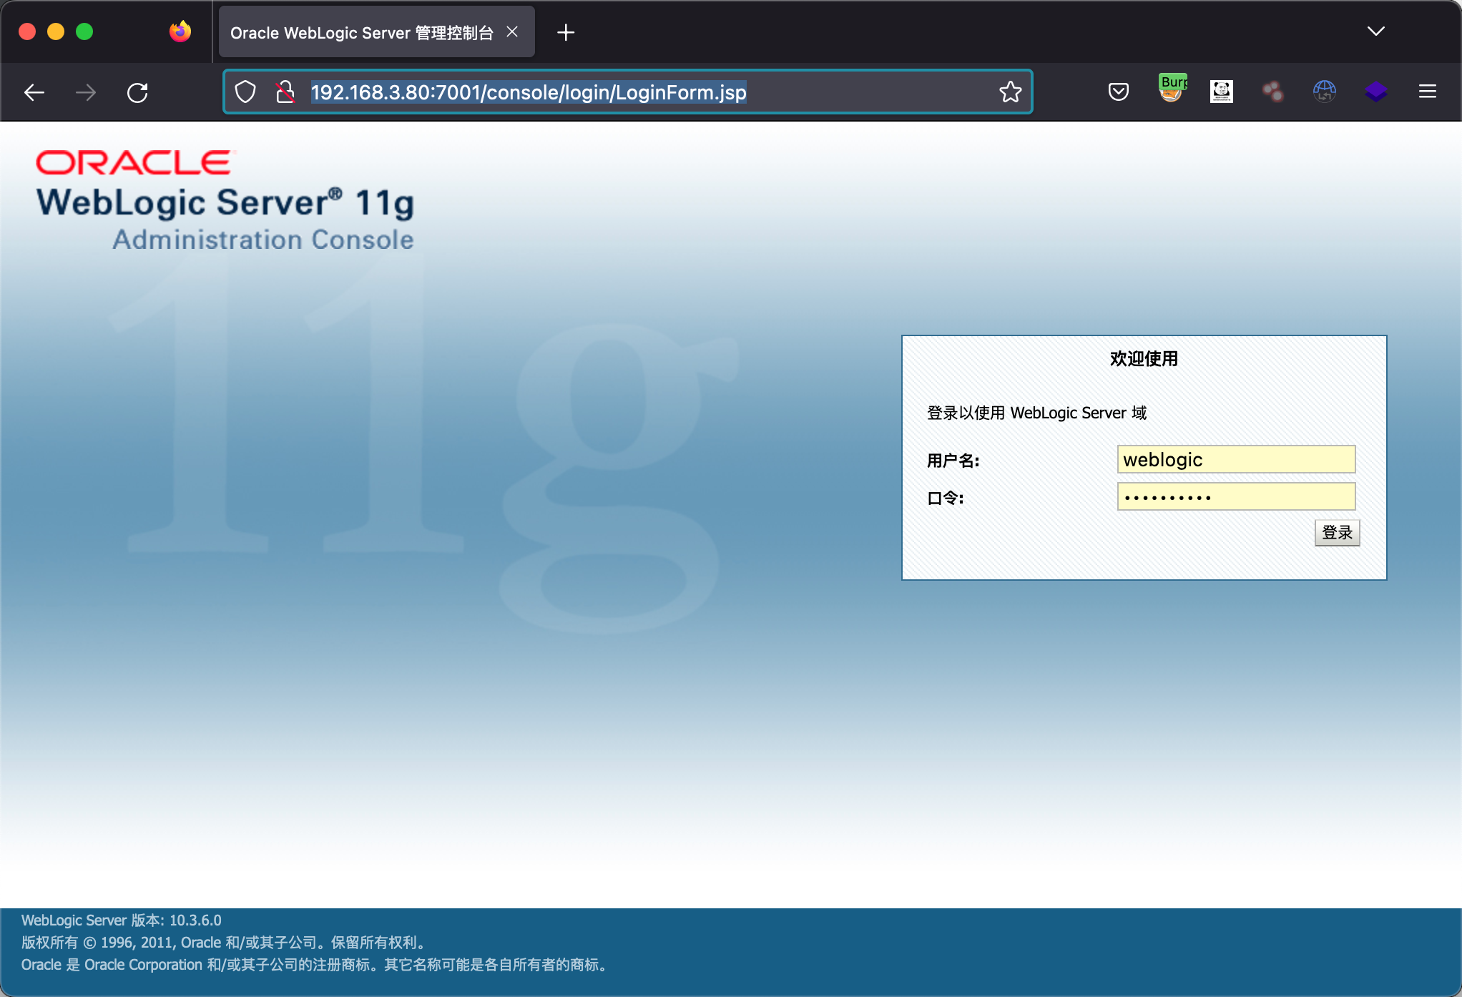Click the 口令 password field
Image resolution: width=1462 pixels, height=997 pixels.
point(1236,497)
